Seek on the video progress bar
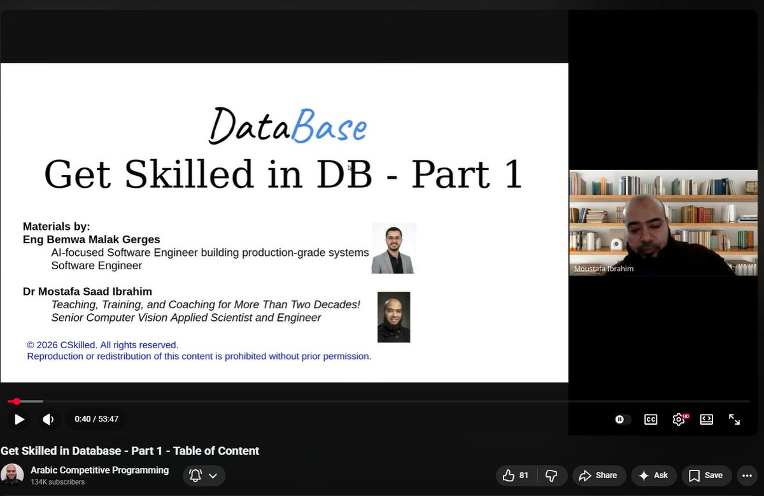764x496 pixels. 379,401
